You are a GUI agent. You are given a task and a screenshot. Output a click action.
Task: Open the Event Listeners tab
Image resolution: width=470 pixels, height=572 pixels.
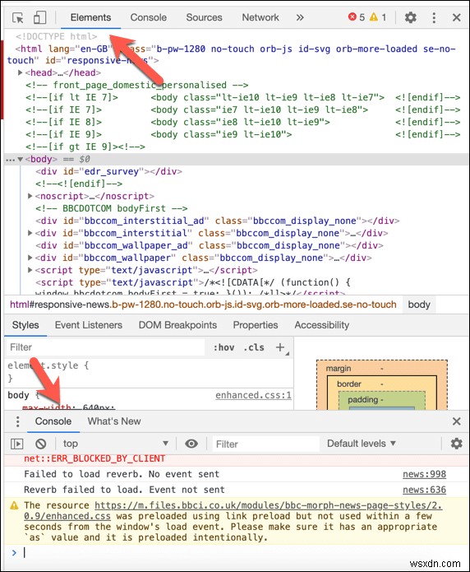point(89,325)
